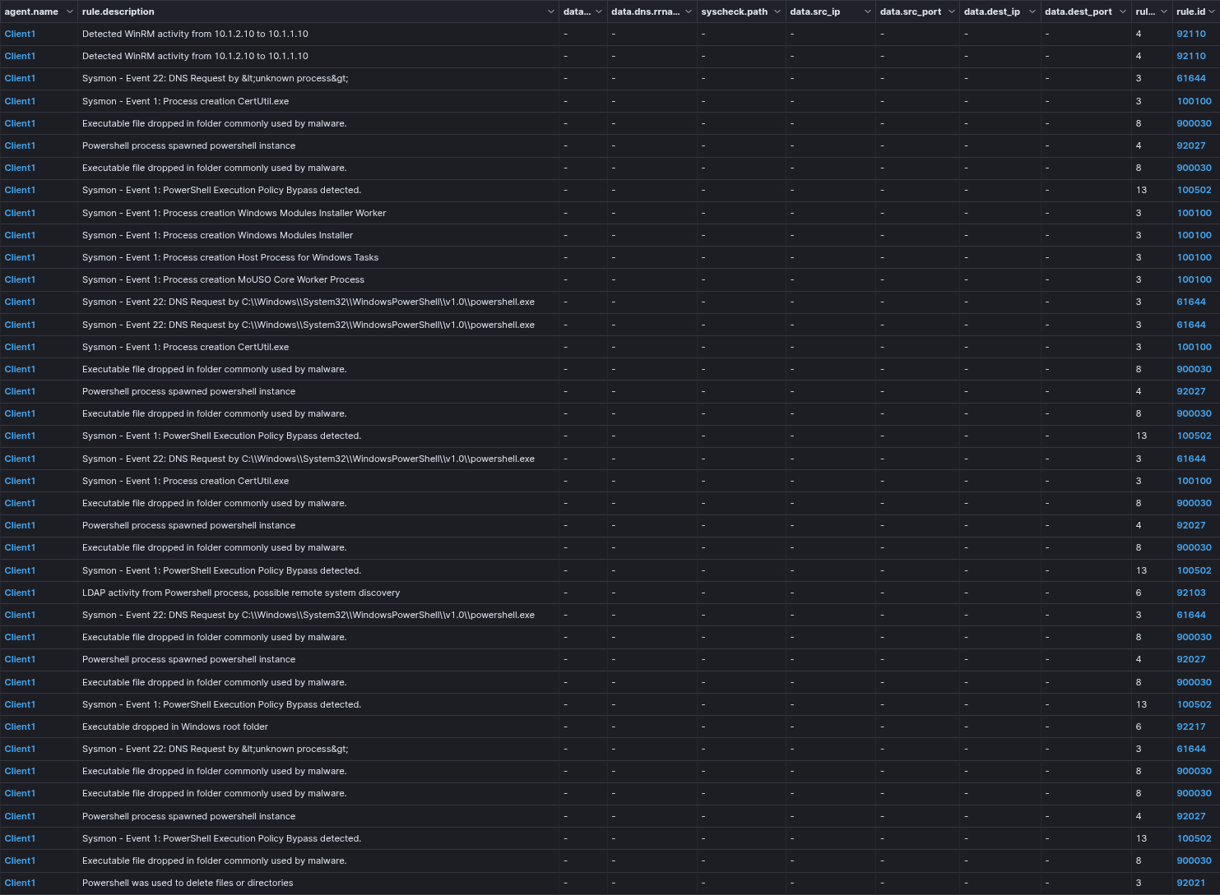Open the data.src_ip column dropdown chevron
The image size is (1220, 895).
point(867,12)
